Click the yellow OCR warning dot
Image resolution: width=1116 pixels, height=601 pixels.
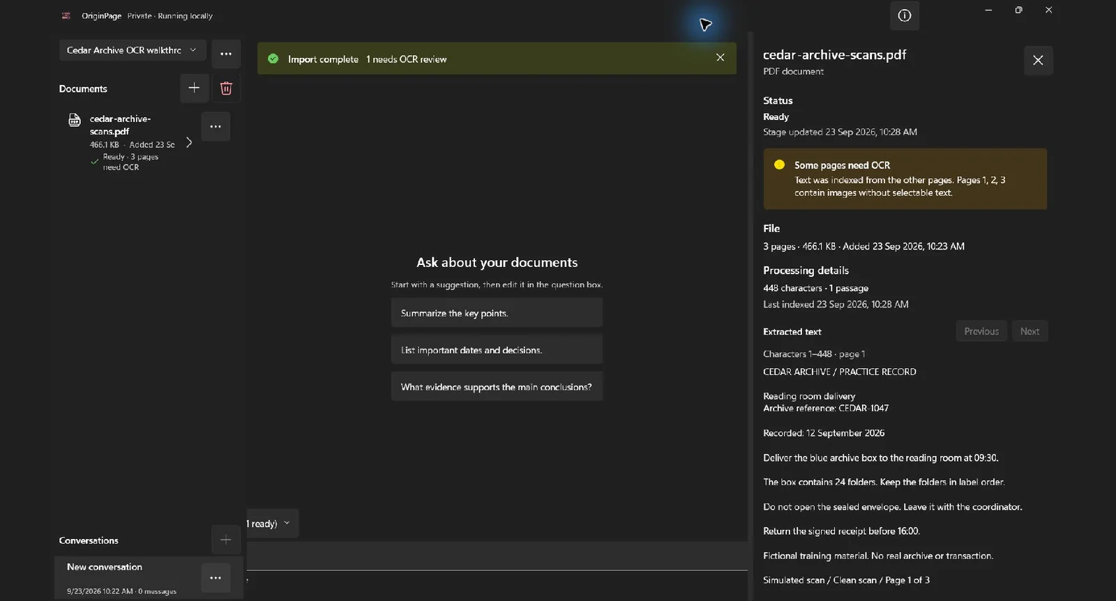tap(779, 165)
